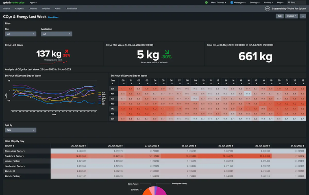Screen dimensions: 309x195
Task: Open the Marc Thomas user menu
Action: pyautogui.click(x=218, y=2)
